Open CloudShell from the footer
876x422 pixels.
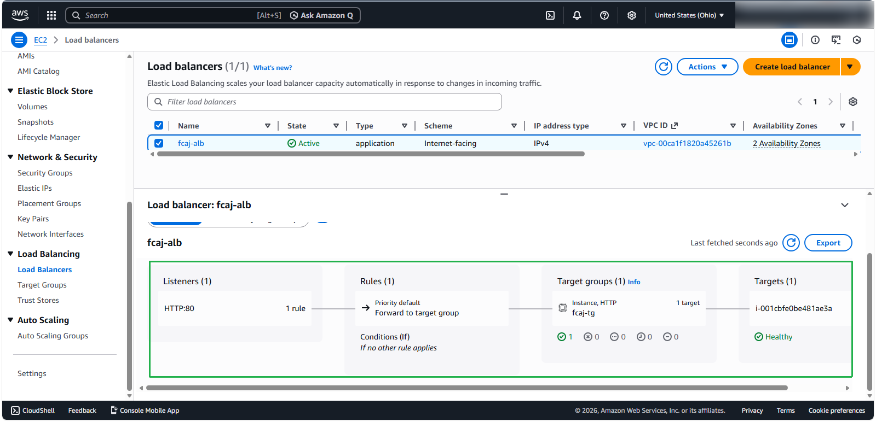[33, 411]
